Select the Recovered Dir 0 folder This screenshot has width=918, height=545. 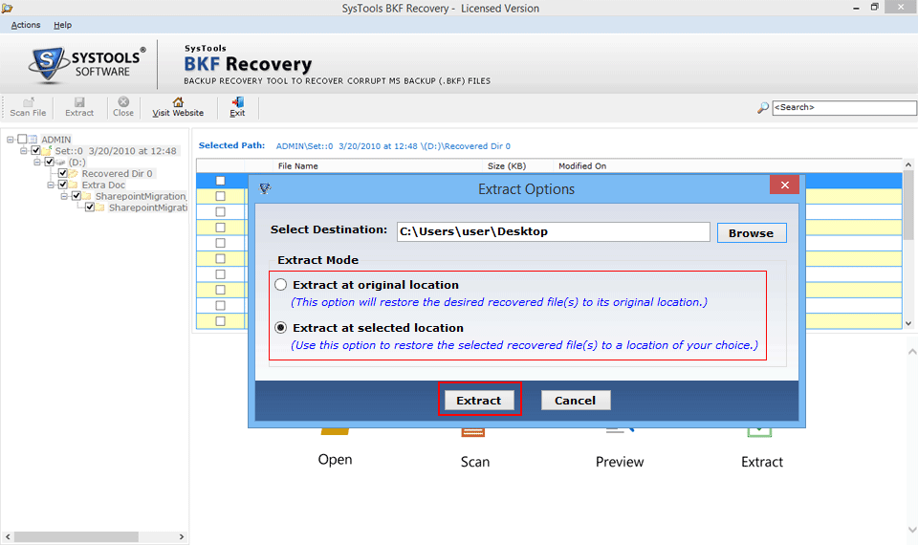117,173
